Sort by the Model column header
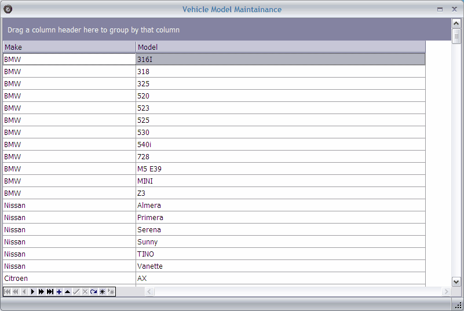The image size is (464, 311). [x=280, y=47]
